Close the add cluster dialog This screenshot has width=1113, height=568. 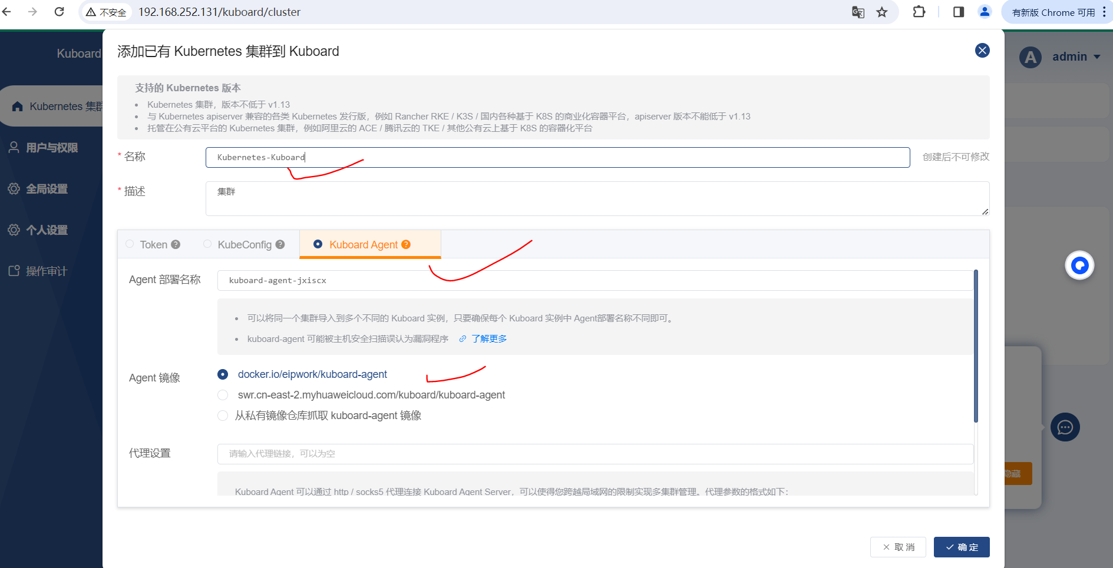(x=982, y=51)
